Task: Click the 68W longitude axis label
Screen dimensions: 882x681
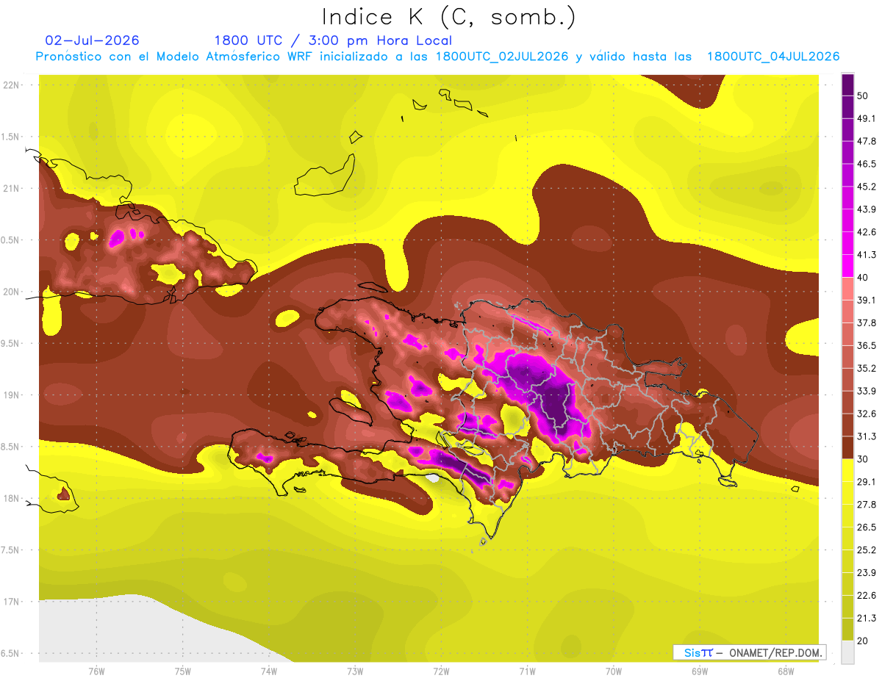Action: click(785, 671)
